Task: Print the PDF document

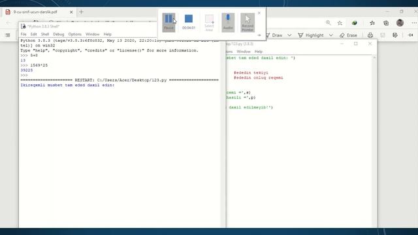Action: (x=370, y=35)
